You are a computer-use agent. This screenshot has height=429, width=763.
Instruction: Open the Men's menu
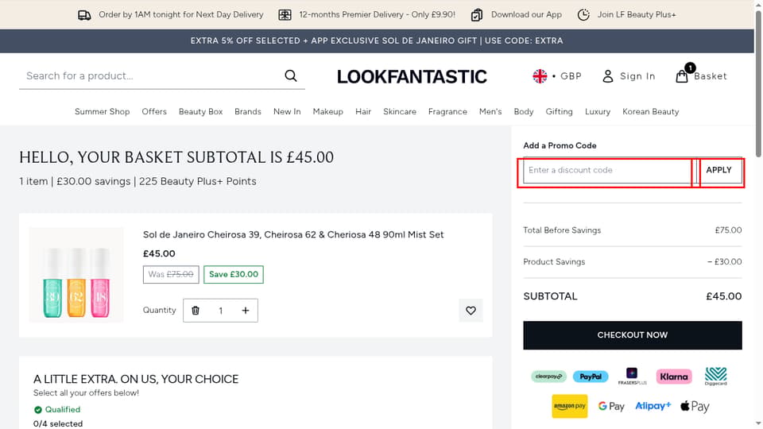[x=490, y=111]
